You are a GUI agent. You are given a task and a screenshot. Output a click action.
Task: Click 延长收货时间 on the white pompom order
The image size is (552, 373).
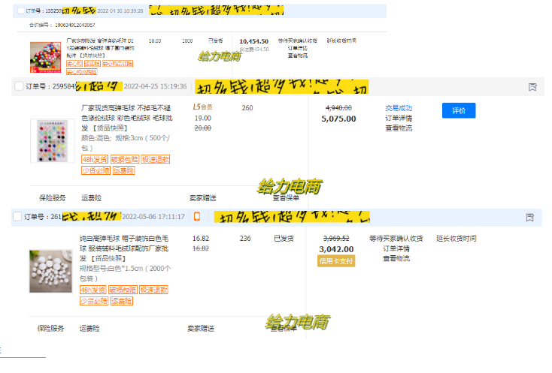(x=456, y=239)
